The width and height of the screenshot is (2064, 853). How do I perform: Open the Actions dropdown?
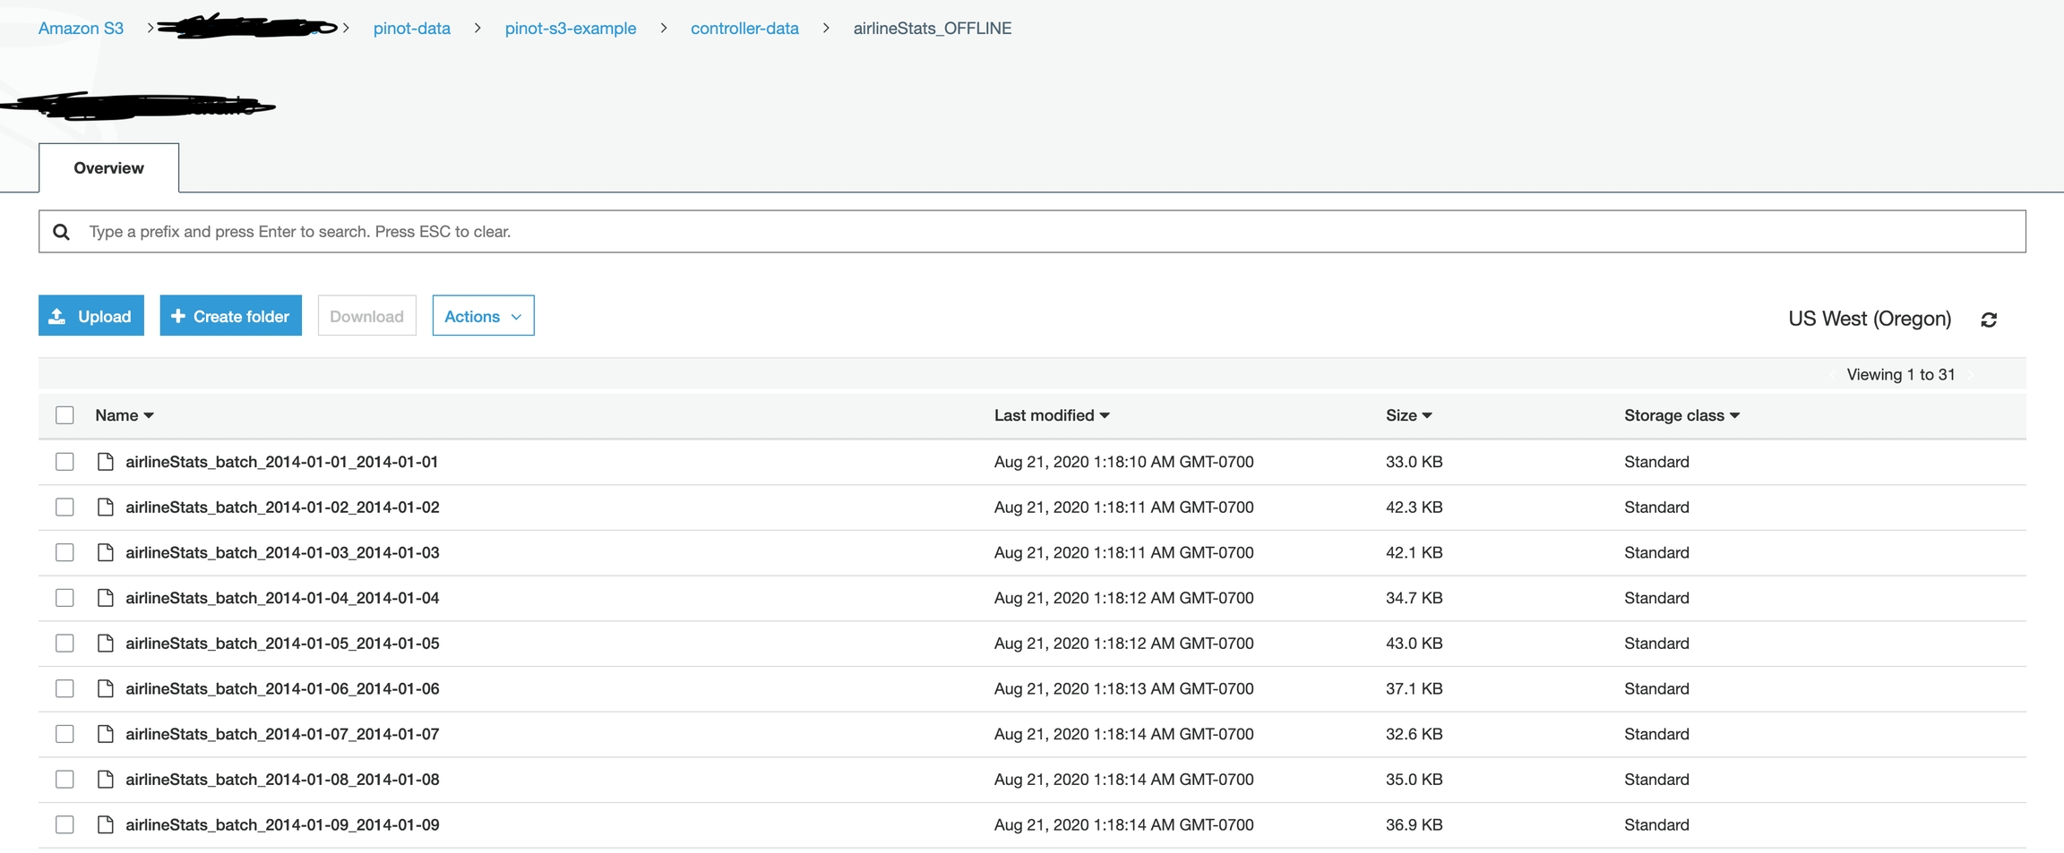pyautogui.click(x=483, y=316)
